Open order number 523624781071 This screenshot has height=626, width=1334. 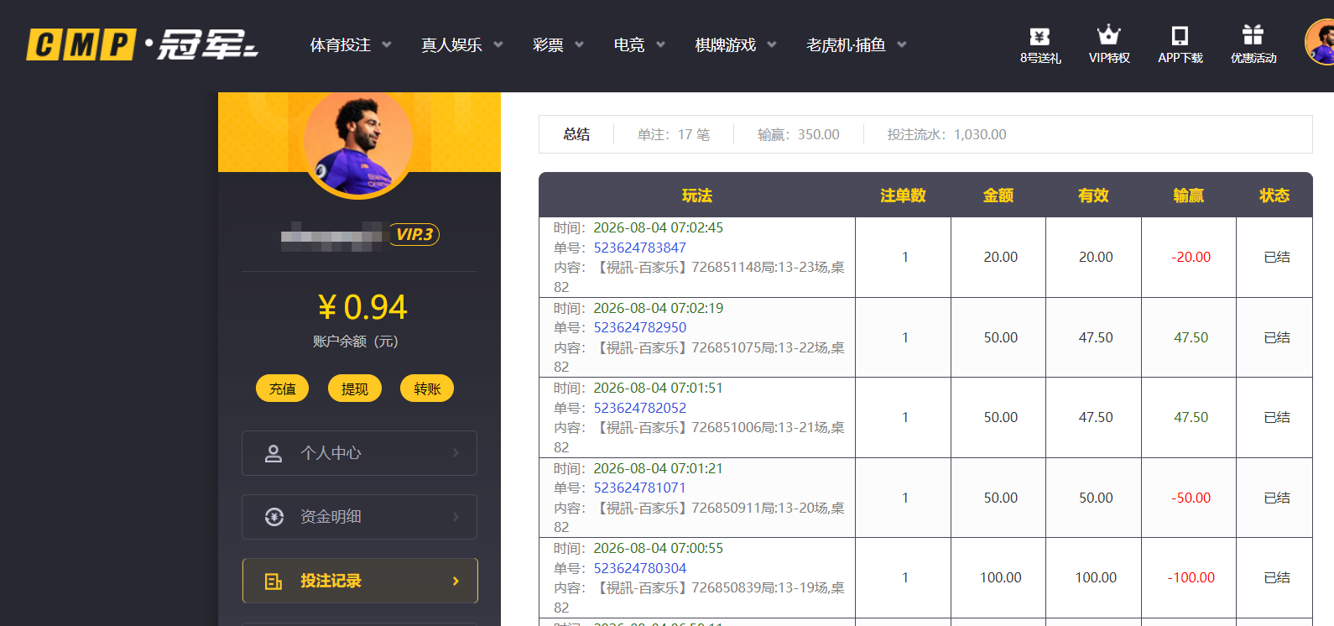pyautogui.click(x=640, y=488)
